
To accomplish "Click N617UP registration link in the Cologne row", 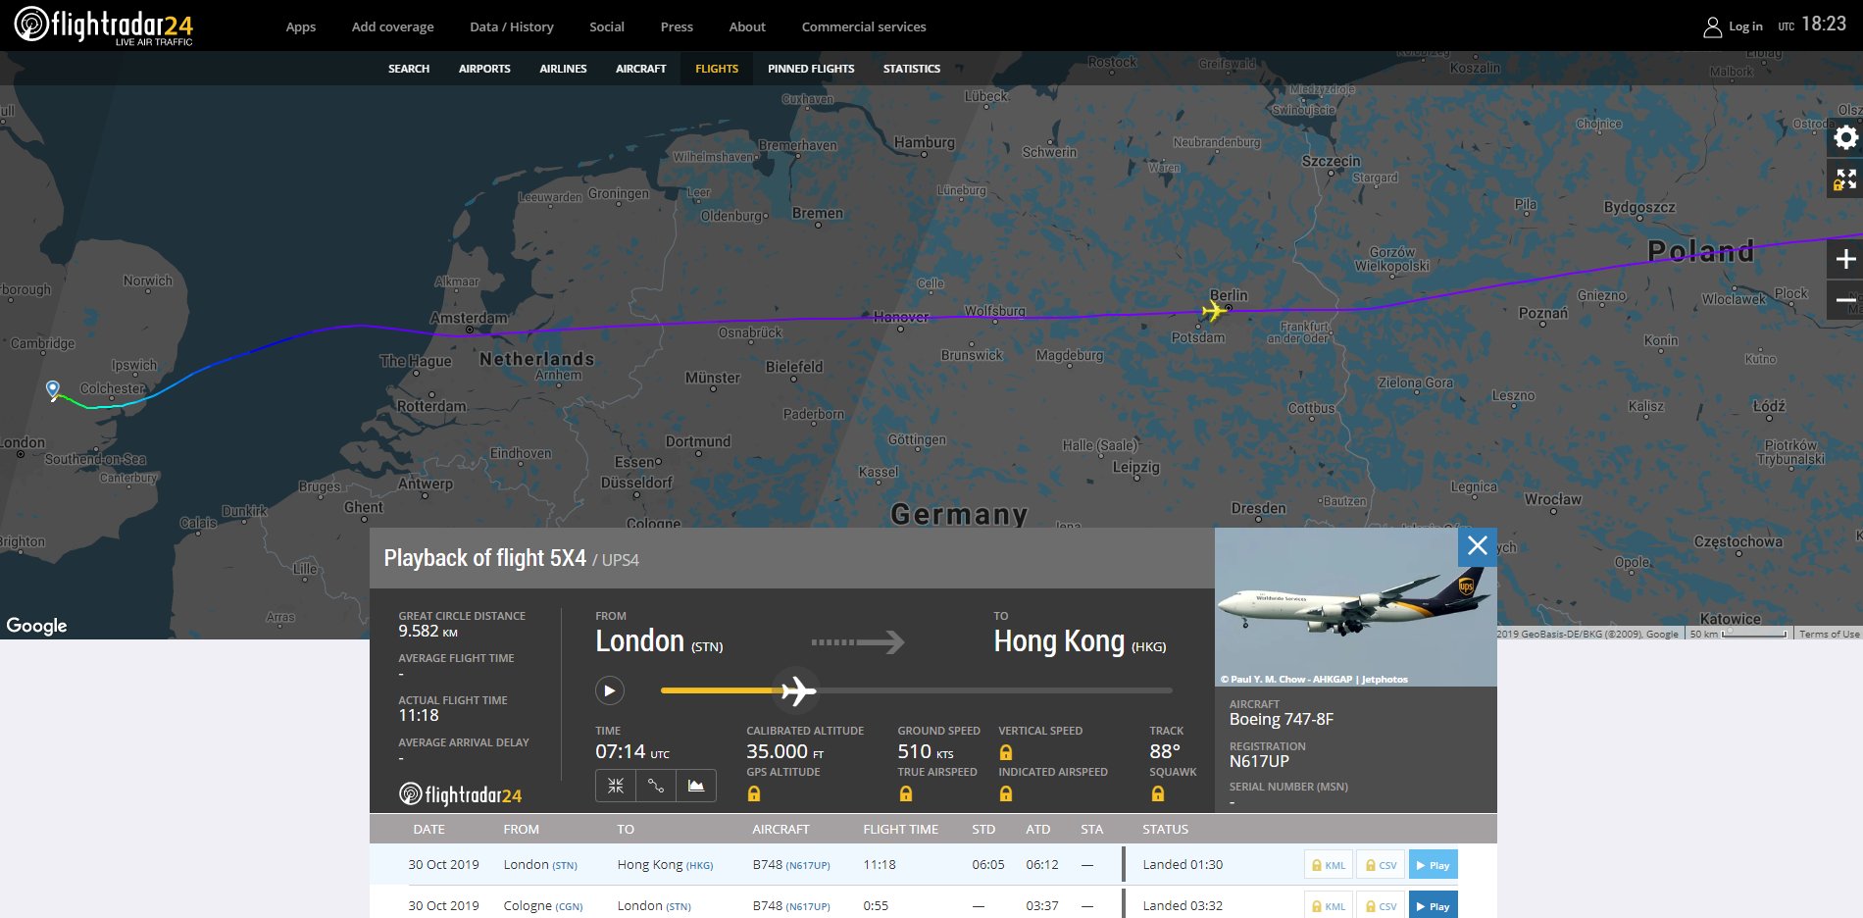I will 807,906.
